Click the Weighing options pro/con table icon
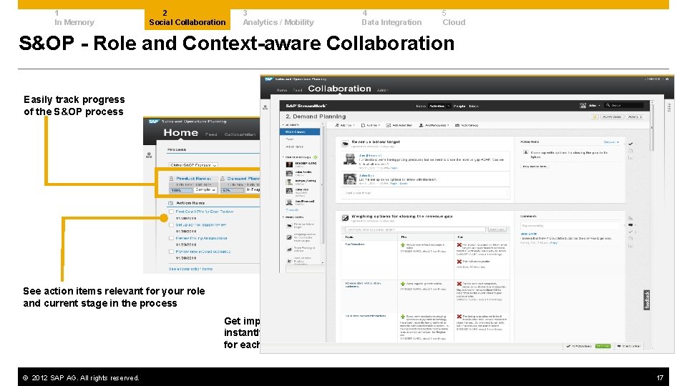Screen dimensions: 687x386 point(345,217)
